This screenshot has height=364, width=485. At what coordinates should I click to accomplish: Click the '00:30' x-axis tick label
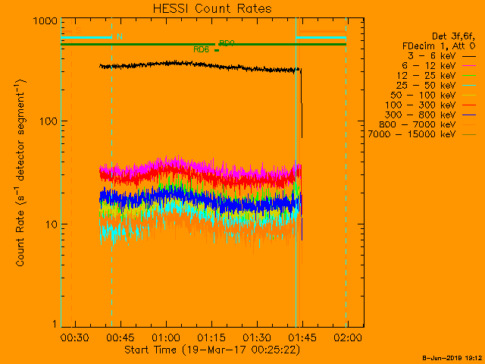pos(75,337)
